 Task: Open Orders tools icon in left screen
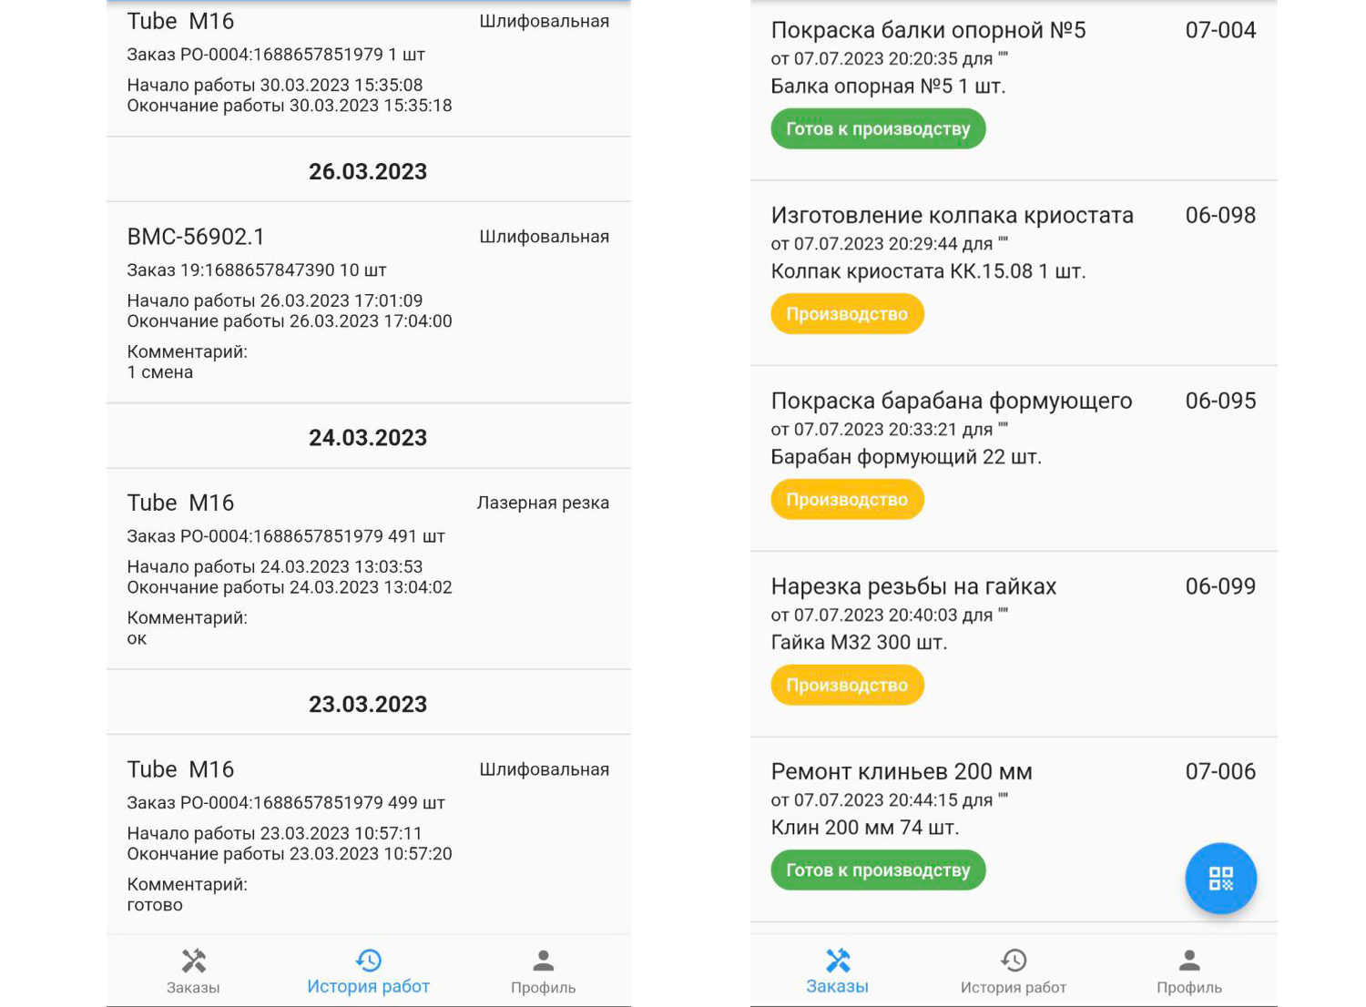click(x=193, y=961)
